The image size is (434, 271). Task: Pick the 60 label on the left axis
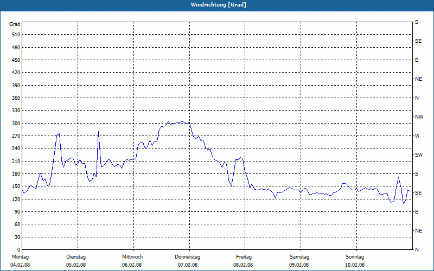[x=17, y=224]
